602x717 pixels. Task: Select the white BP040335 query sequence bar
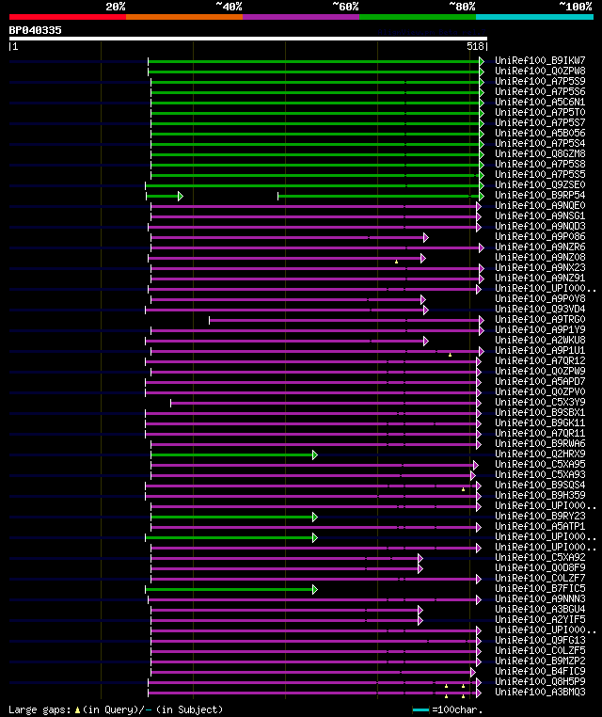tap(248, 39)
